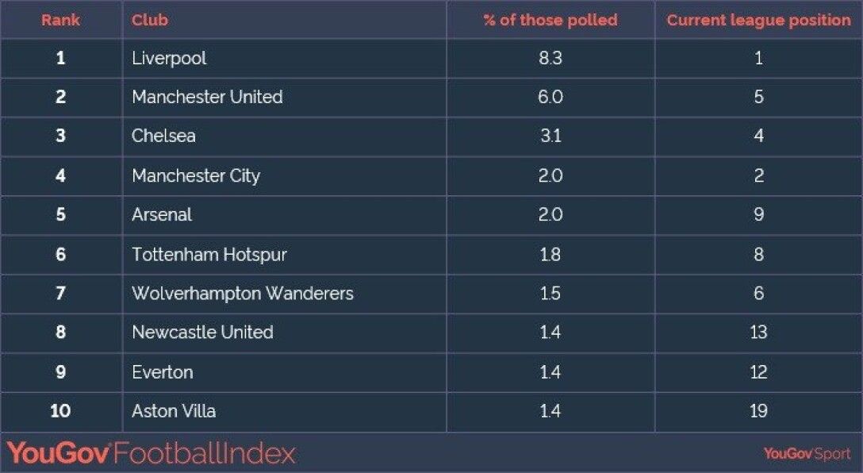Select the Manchester United row
Screen dimensions: 863x473
pyautogui.click(x=207, y=98)
